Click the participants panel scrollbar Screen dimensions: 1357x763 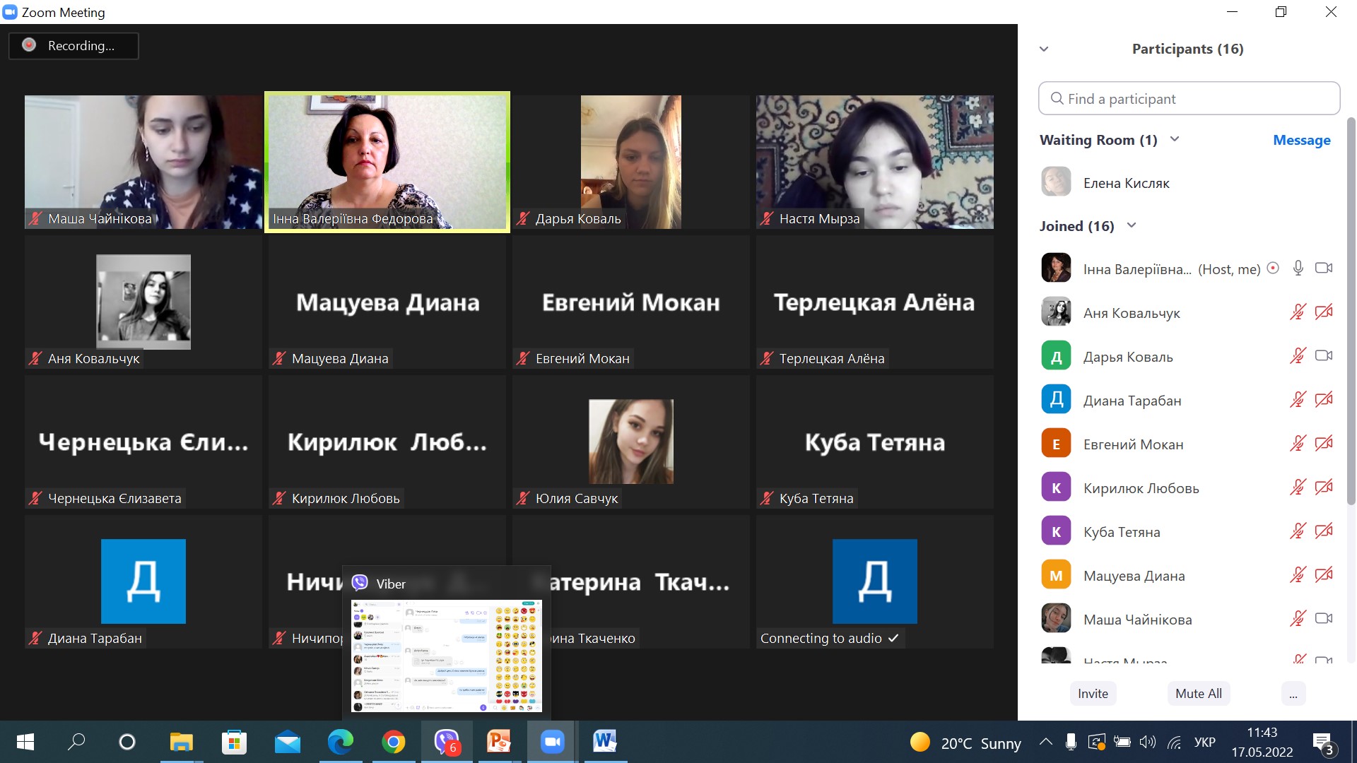pos(1351,311)
